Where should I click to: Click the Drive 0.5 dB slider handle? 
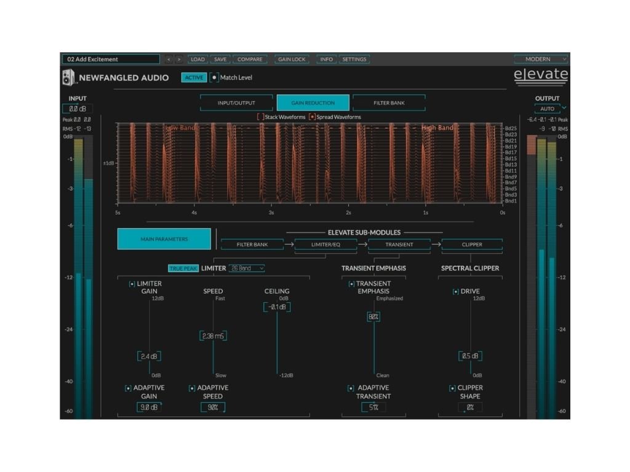point(470,356)
